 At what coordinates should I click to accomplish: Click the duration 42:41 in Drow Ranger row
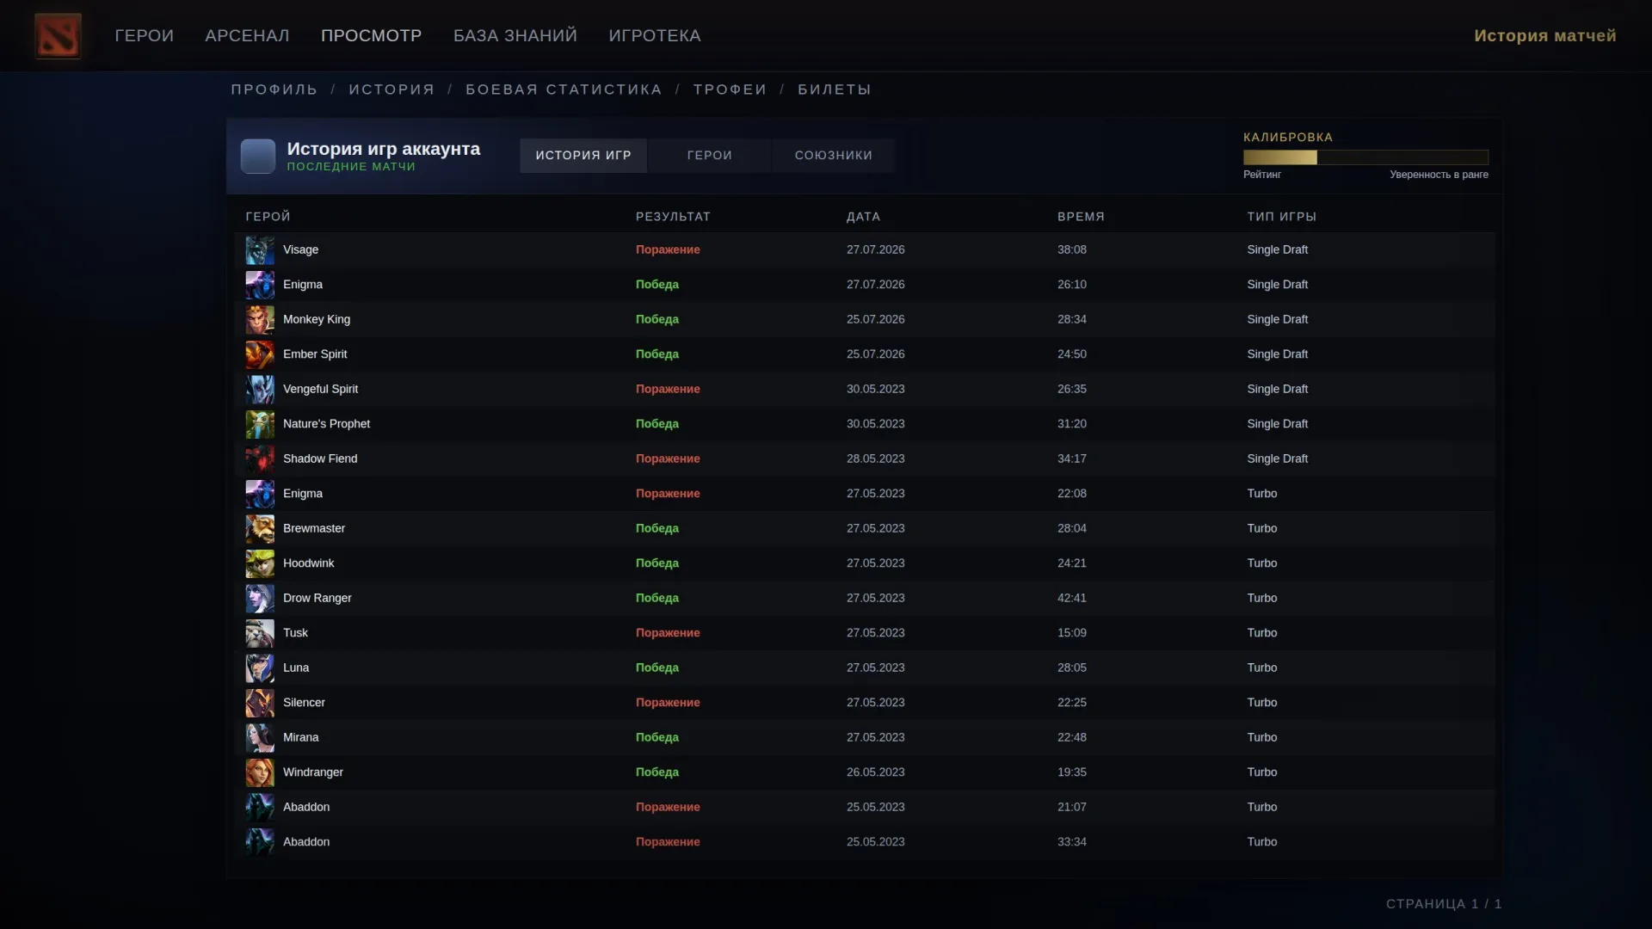1072,599
